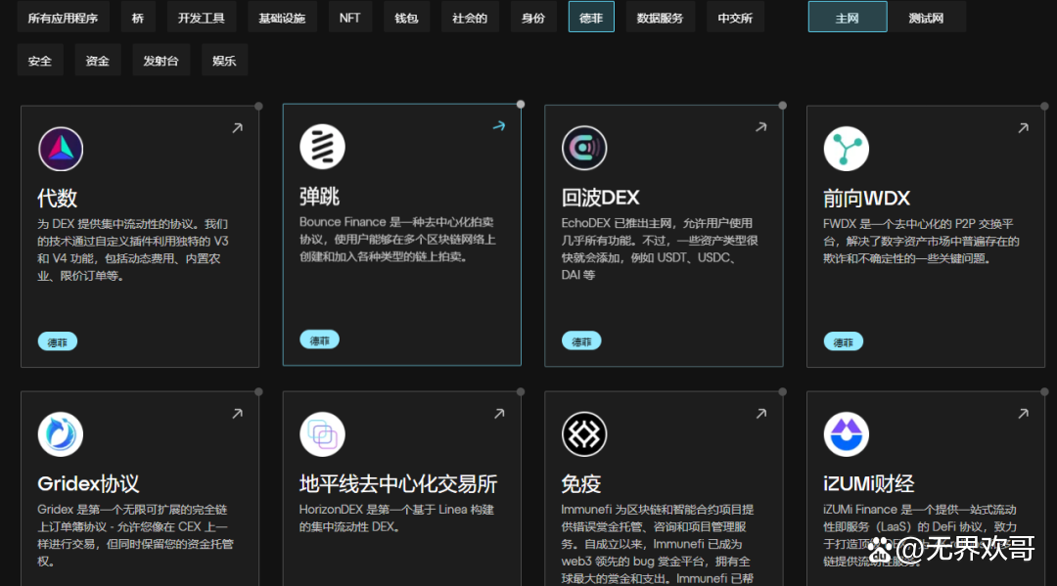Click the HorizonDEX description text

(397, 518)
